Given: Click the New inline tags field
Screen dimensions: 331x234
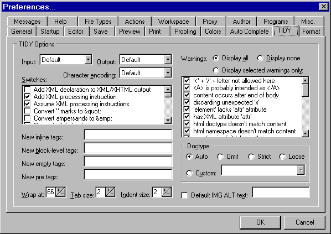Looking at the screenshot, I should point(128,134).
